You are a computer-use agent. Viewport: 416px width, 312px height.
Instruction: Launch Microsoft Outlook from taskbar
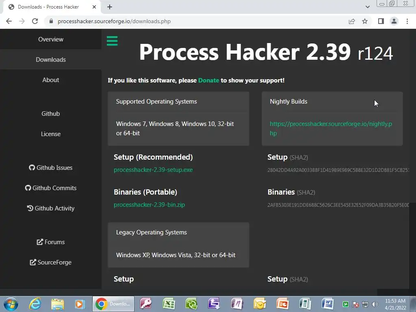(260, 304)
